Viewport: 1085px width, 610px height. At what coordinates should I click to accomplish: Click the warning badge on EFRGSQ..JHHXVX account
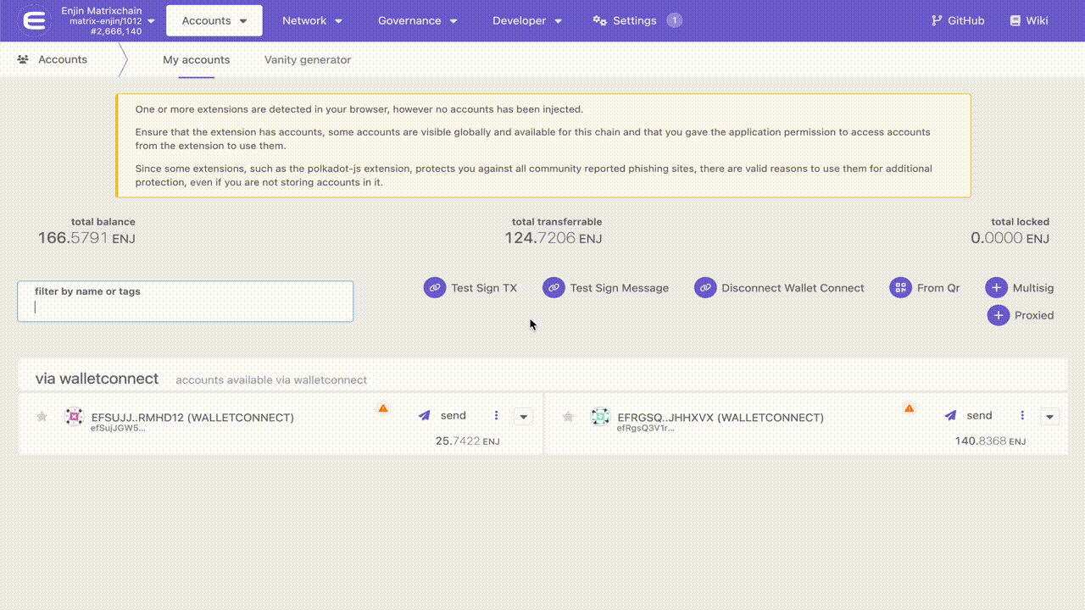tap(910, 408)
